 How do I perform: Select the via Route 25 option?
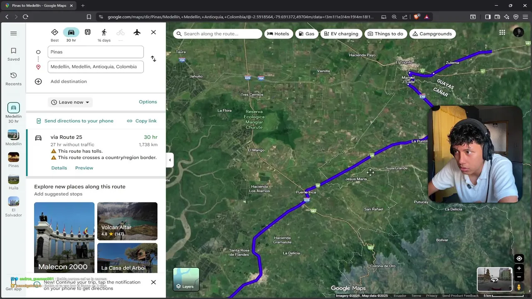(96, 152)
